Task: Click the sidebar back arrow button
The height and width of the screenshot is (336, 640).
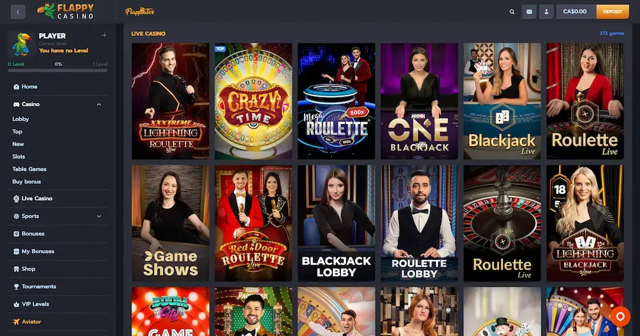Action: pyautogui.click(x=18, y=12)
